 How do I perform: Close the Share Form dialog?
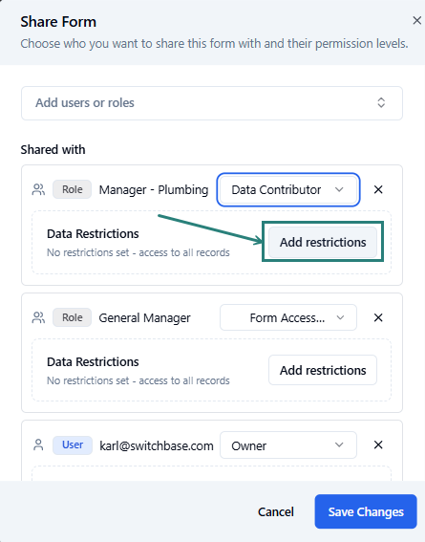pos(416,21)
